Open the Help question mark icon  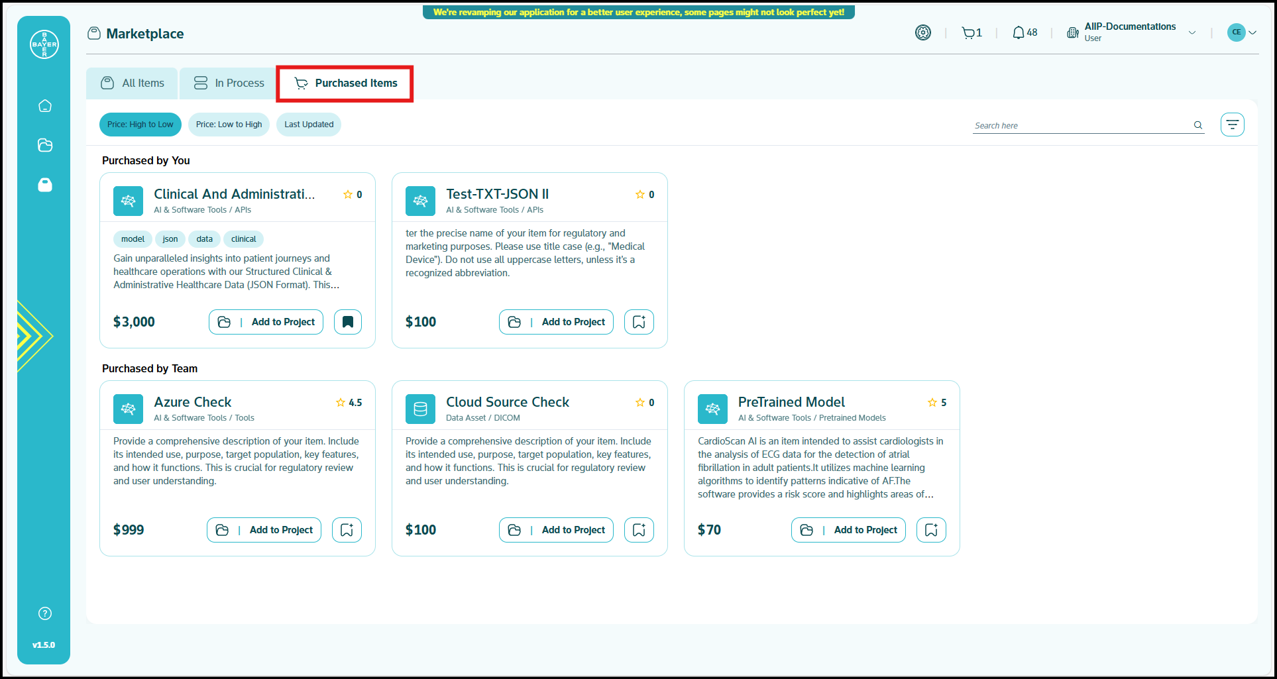(45, 613)
